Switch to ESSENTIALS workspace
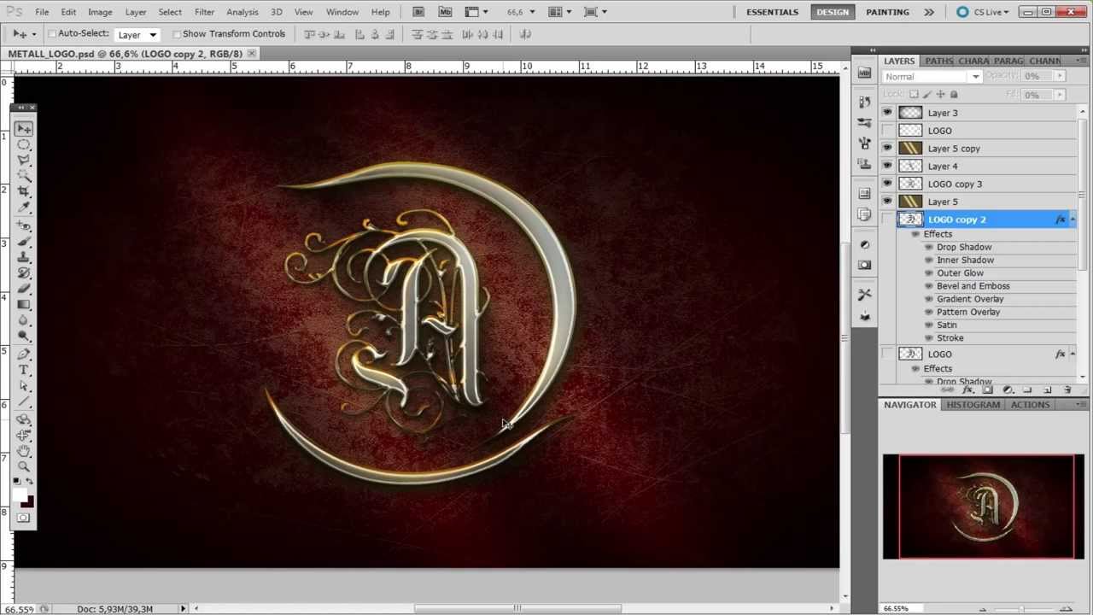The height and width of the screenshot is (615, 1093). [773, 12]
